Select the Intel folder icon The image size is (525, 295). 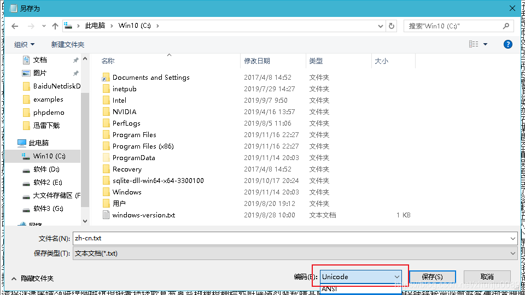[x=106, y=101]
